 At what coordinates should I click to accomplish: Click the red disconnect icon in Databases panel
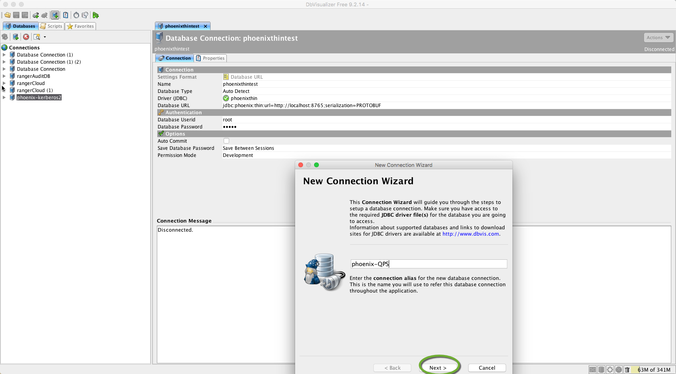(x=26, y=37)
